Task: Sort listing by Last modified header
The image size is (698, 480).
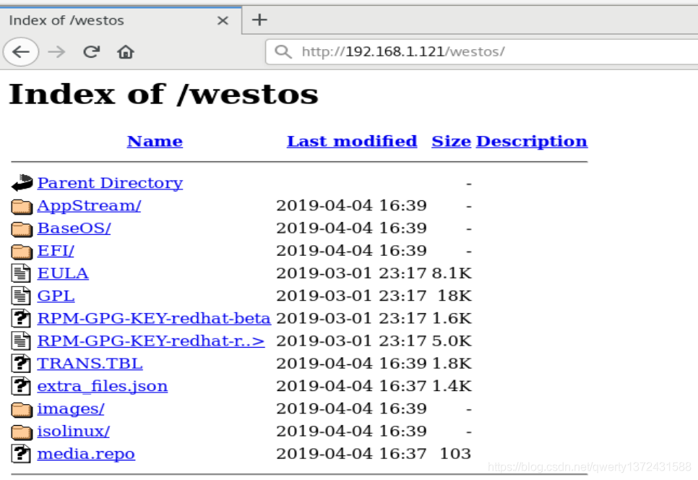Action: (x=352, y=142)
